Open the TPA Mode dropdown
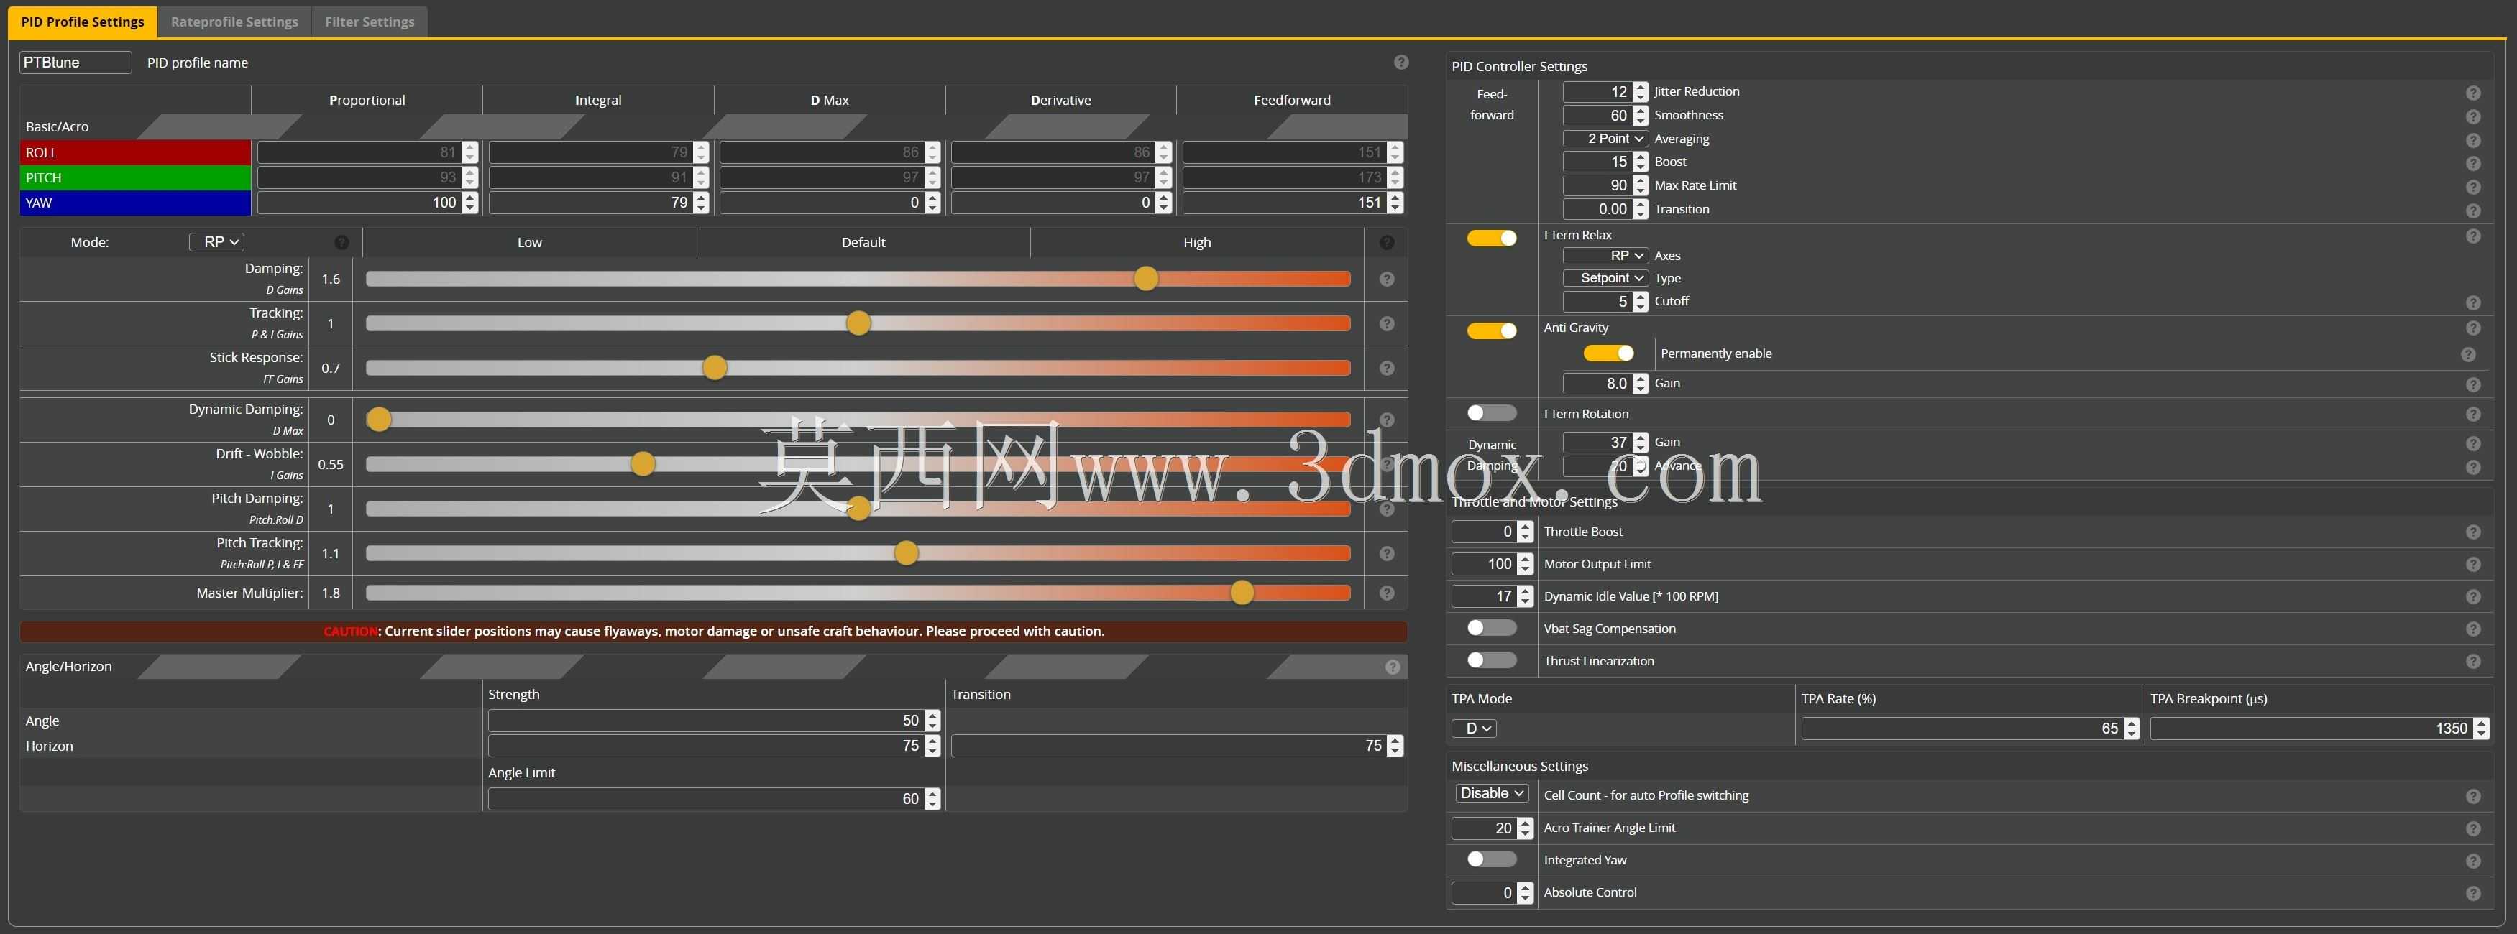Screen dimensions: 2517x934 (1473, 728)
